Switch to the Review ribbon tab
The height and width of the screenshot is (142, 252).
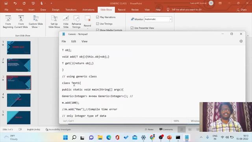click(135, 9)
